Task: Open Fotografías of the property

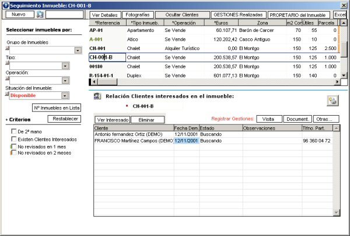Action: tap(138, 15)
